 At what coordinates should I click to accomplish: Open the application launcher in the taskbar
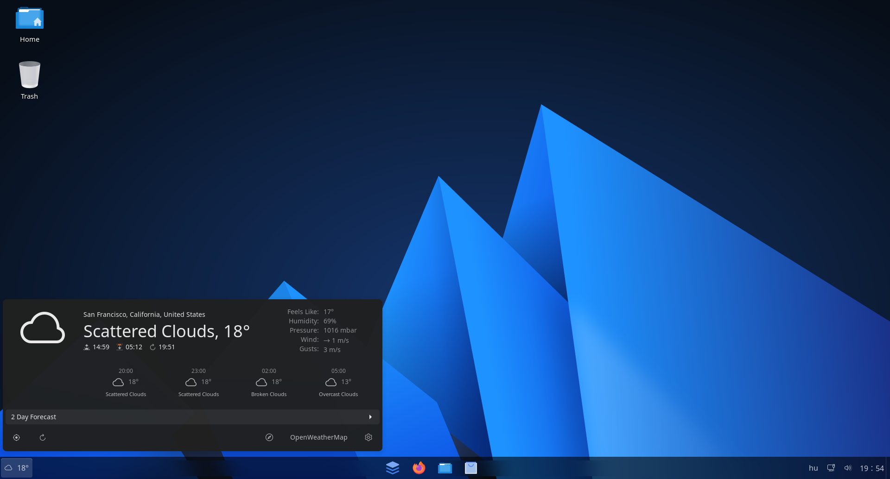point(393,468)
